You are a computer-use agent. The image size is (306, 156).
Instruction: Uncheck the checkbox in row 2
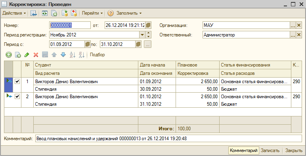17,96
